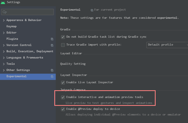Image resolution: width=188 pixels, height=123 pixels.
Task: Select Keymap in settings tree
Action: [11, 26]
